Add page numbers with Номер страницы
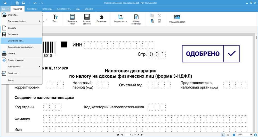The height and width of the screenshot is (137, 258). 136,19
